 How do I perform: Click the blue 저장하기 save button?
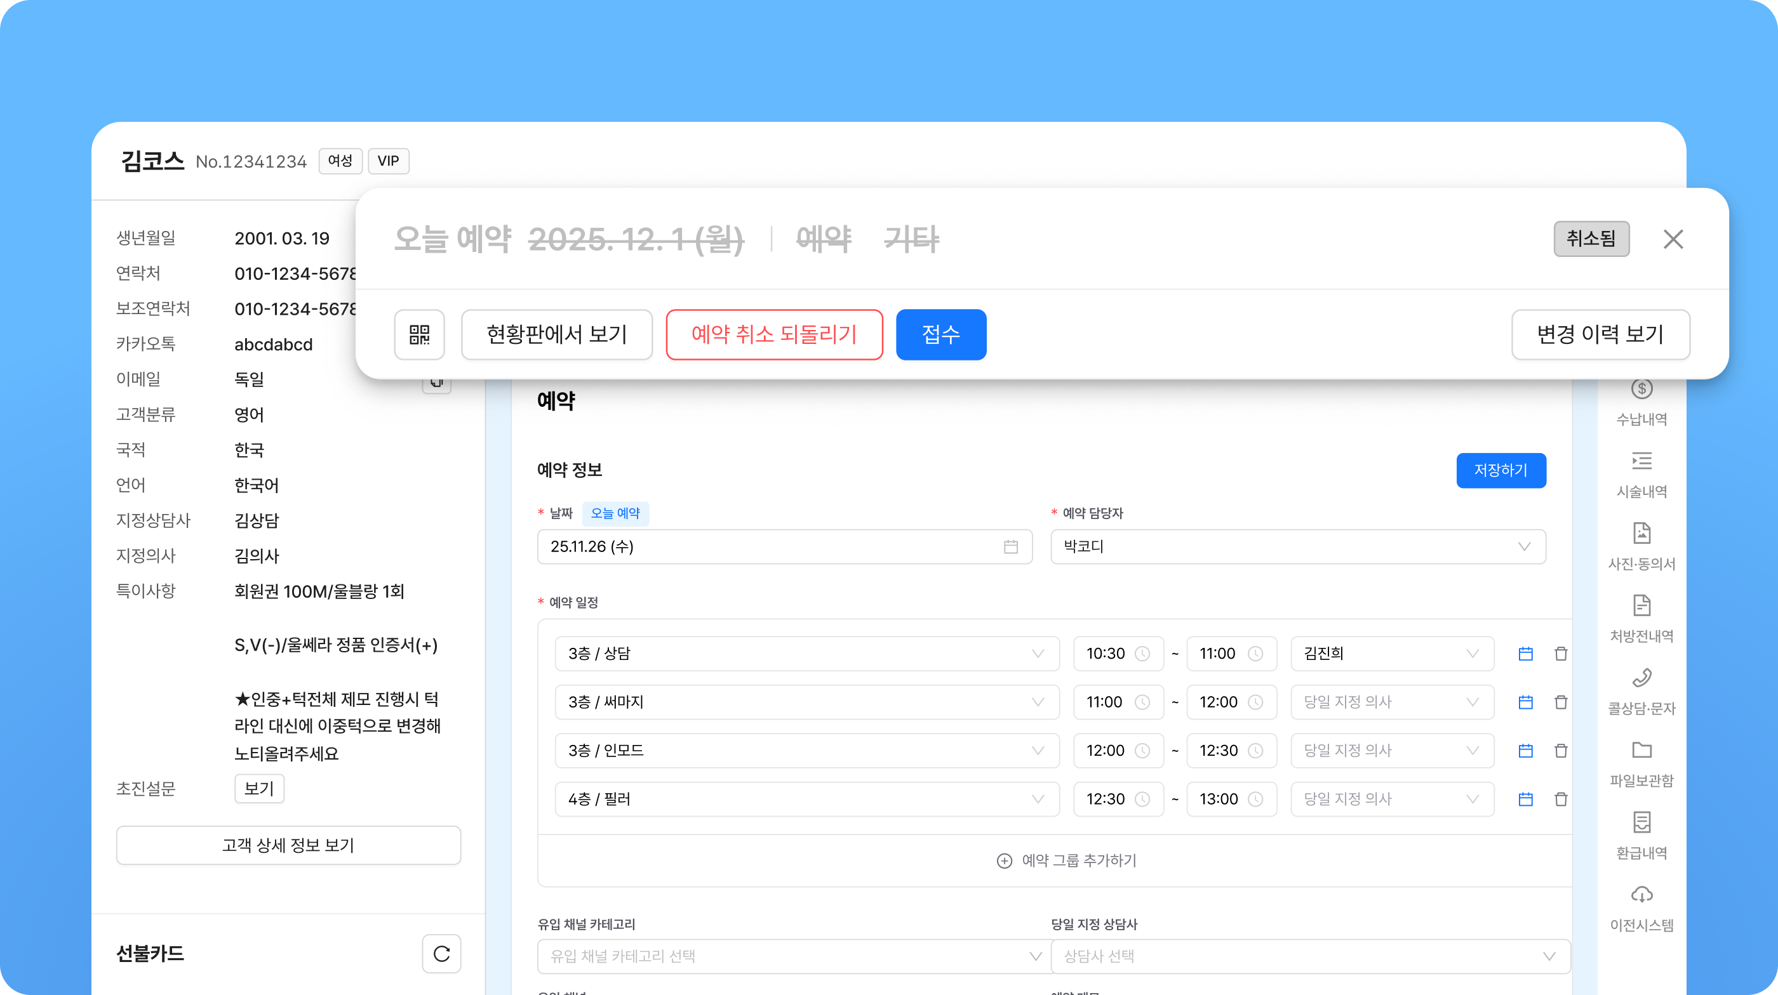coord(1501,470)
